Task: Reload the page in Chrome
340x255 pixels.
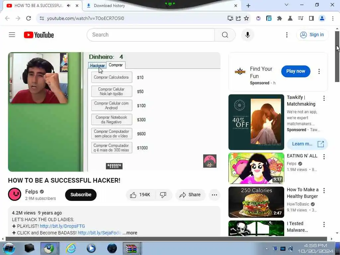Action: (x=29, y=18)
